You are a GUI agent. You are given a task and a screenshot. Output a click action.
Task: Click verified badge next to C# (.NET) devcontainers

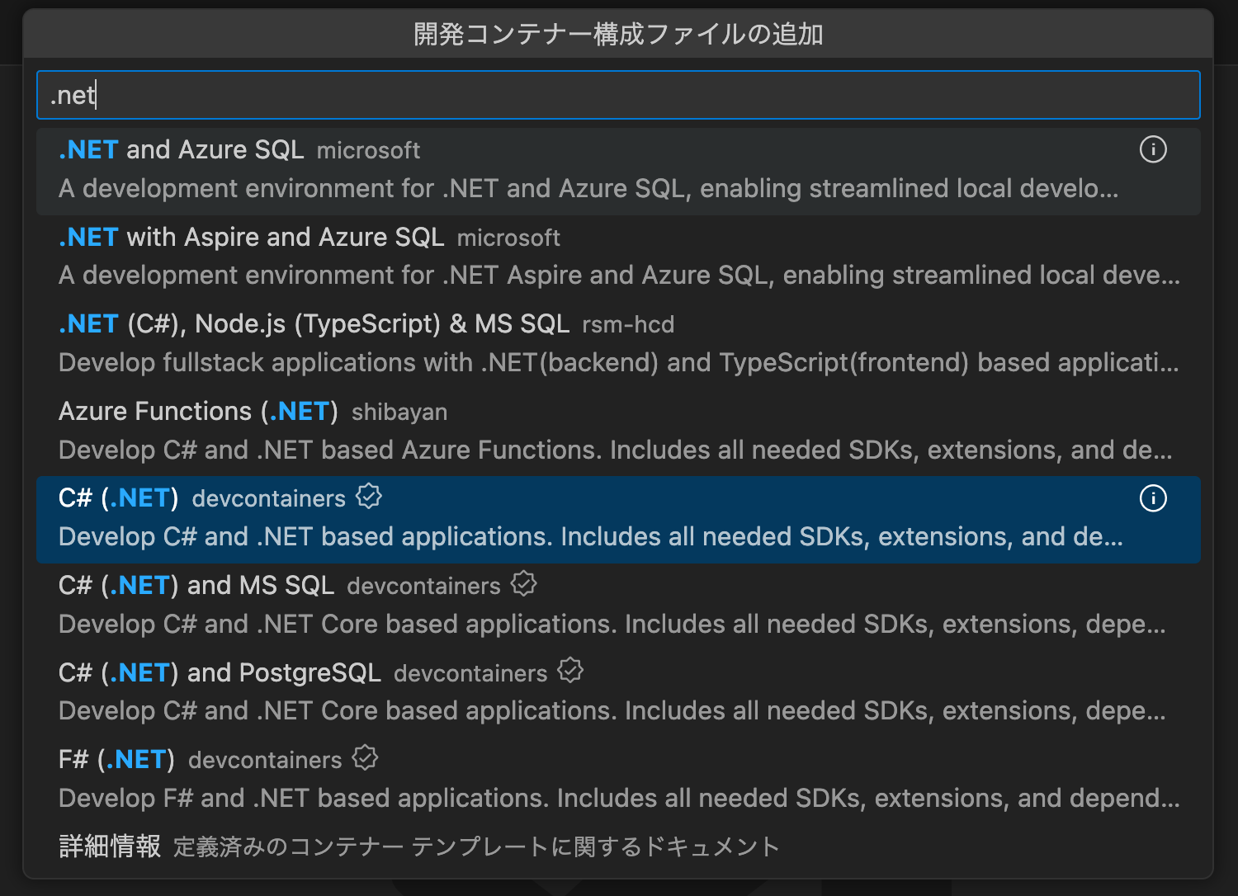coord(369,497)
